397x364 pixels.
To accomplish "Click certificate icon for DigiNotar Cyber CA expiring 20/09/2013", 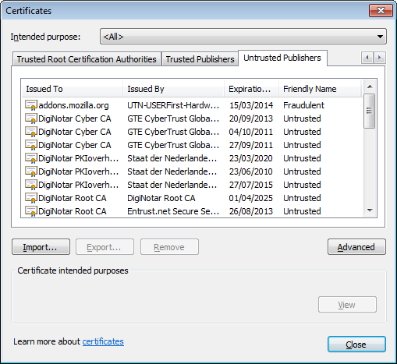I will [x=31, y=118].
